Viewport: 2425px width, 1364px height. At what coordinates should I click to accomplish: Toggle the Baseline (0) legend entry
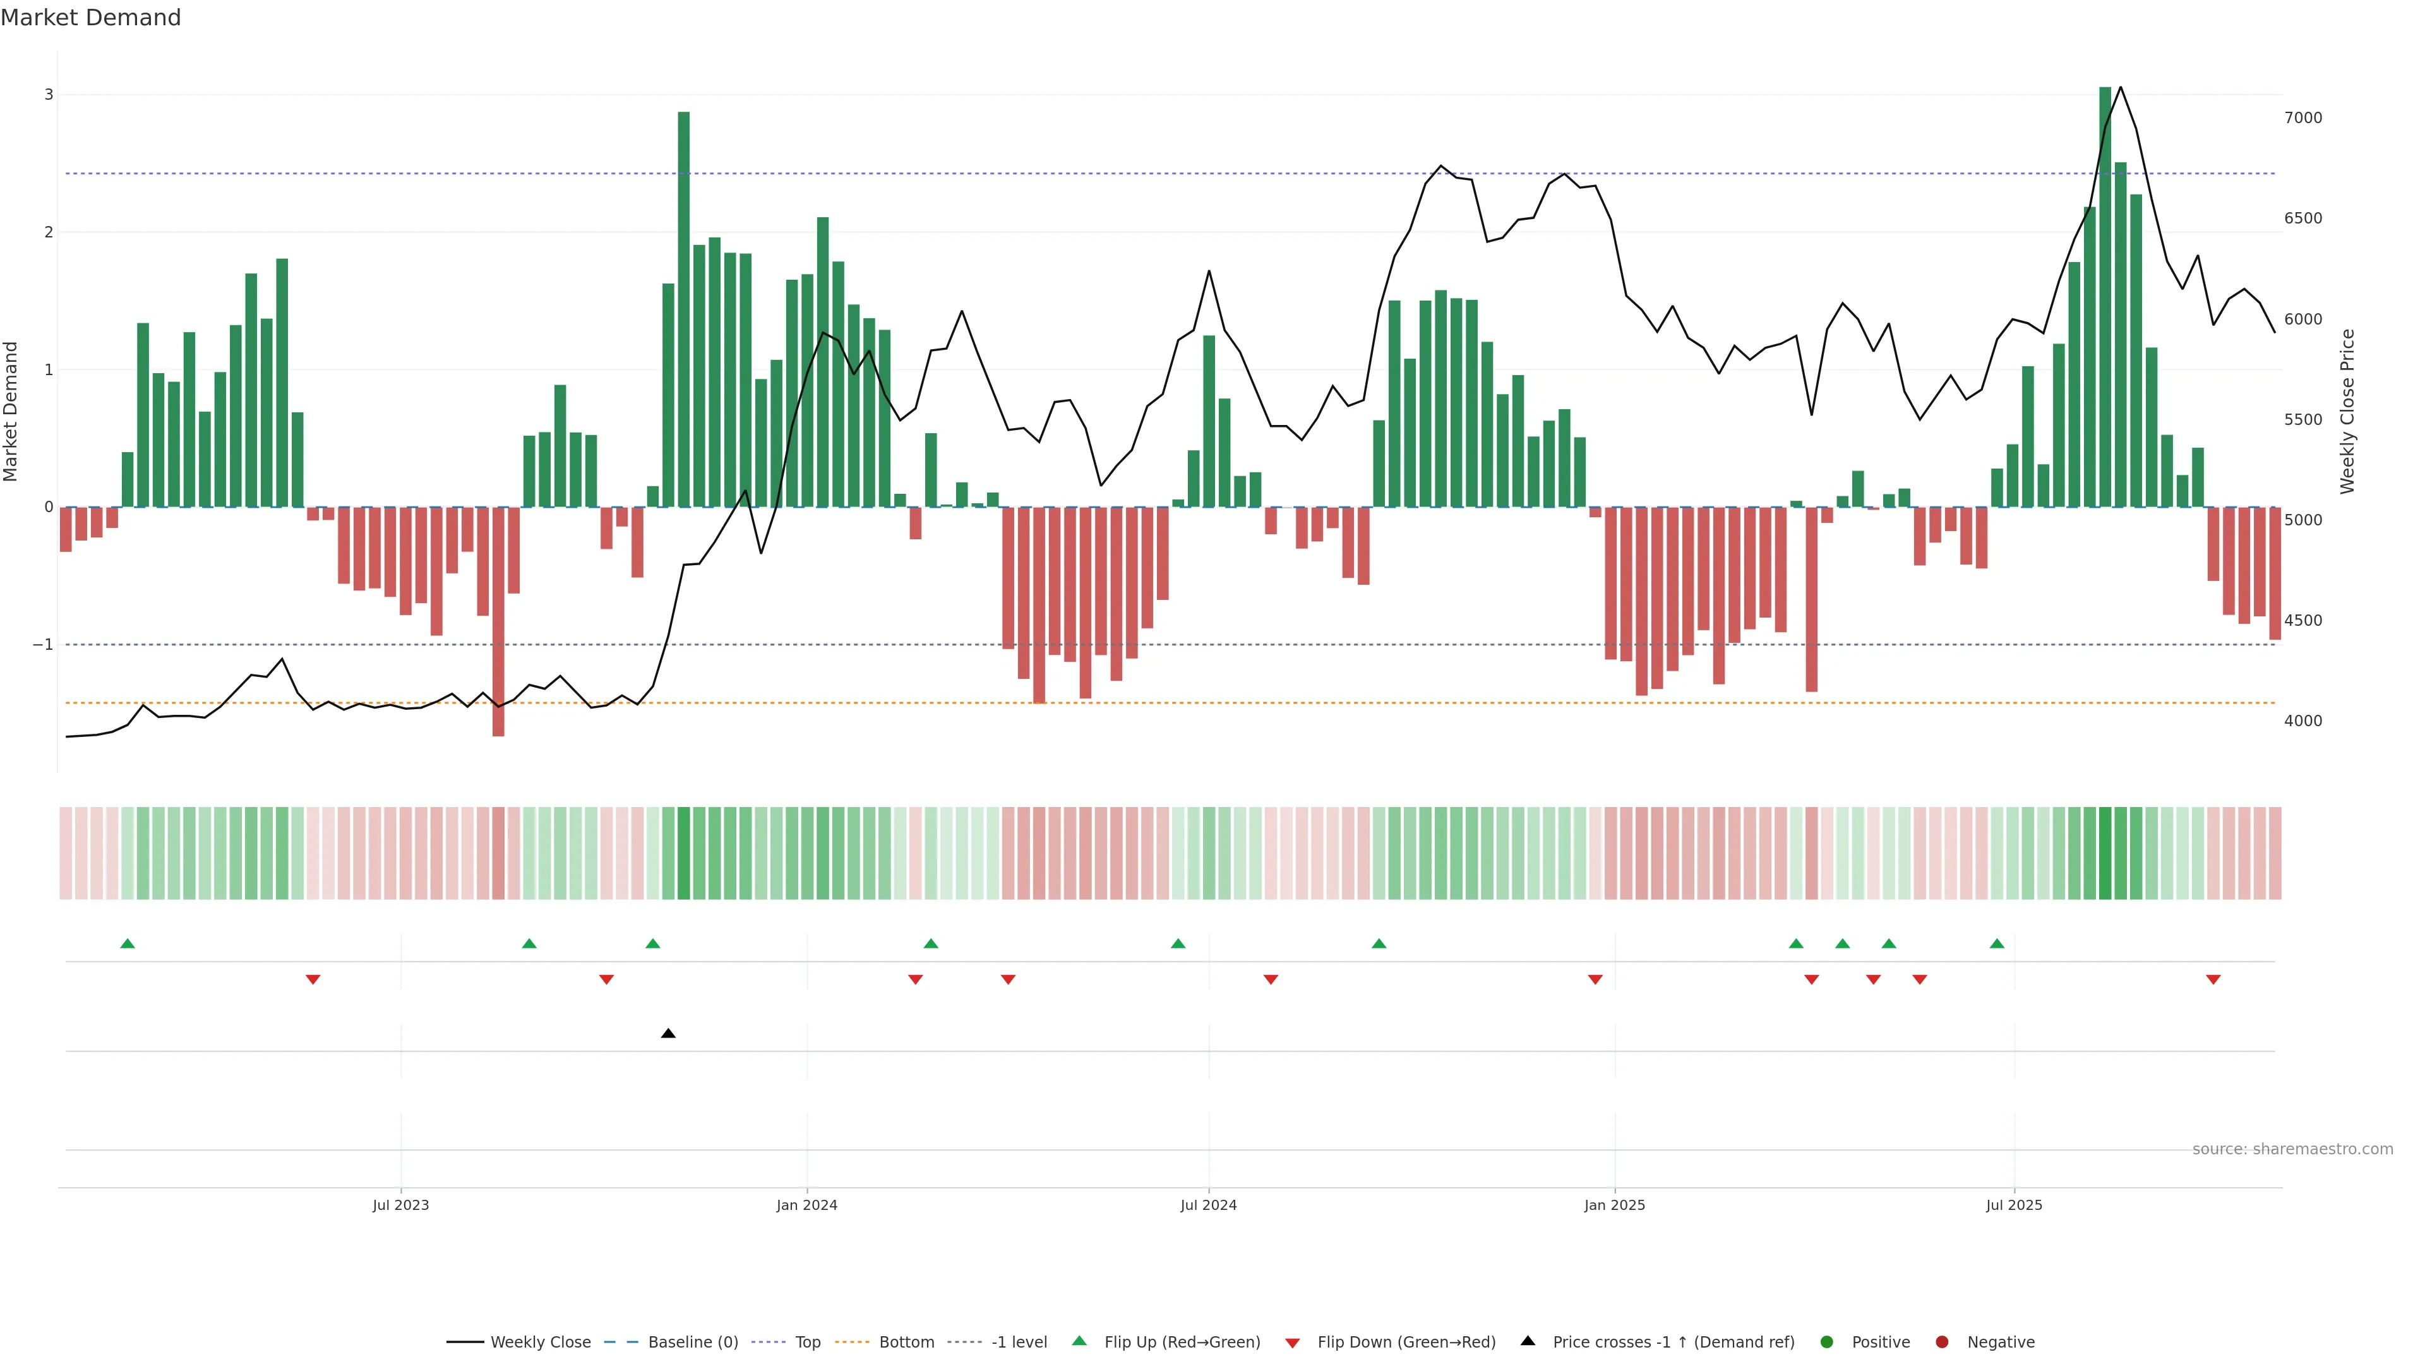click(693, 1341)
